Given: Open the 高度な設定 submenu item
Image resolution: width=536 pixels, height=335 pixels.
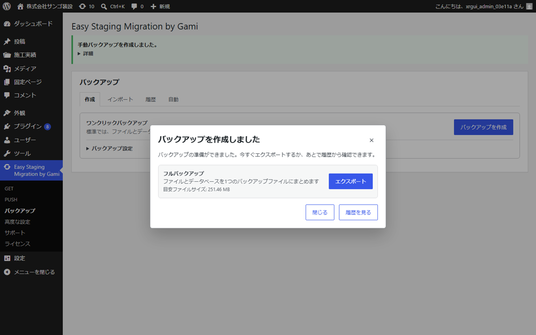Looking at the screenshot, I should [18, 222].
